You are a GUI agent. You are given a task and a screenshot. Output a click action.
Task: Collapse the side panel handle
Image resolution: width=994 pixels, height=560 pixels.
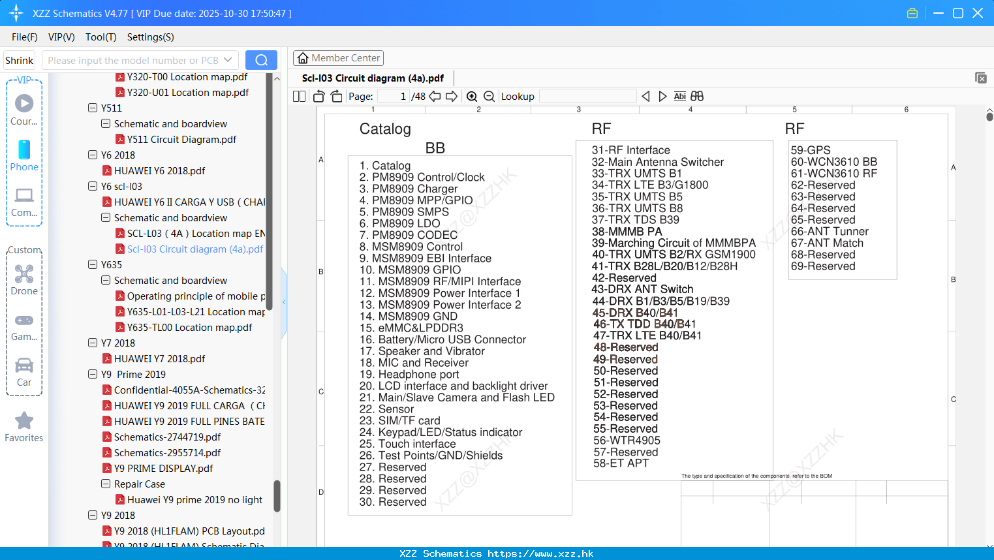point(284,302)
